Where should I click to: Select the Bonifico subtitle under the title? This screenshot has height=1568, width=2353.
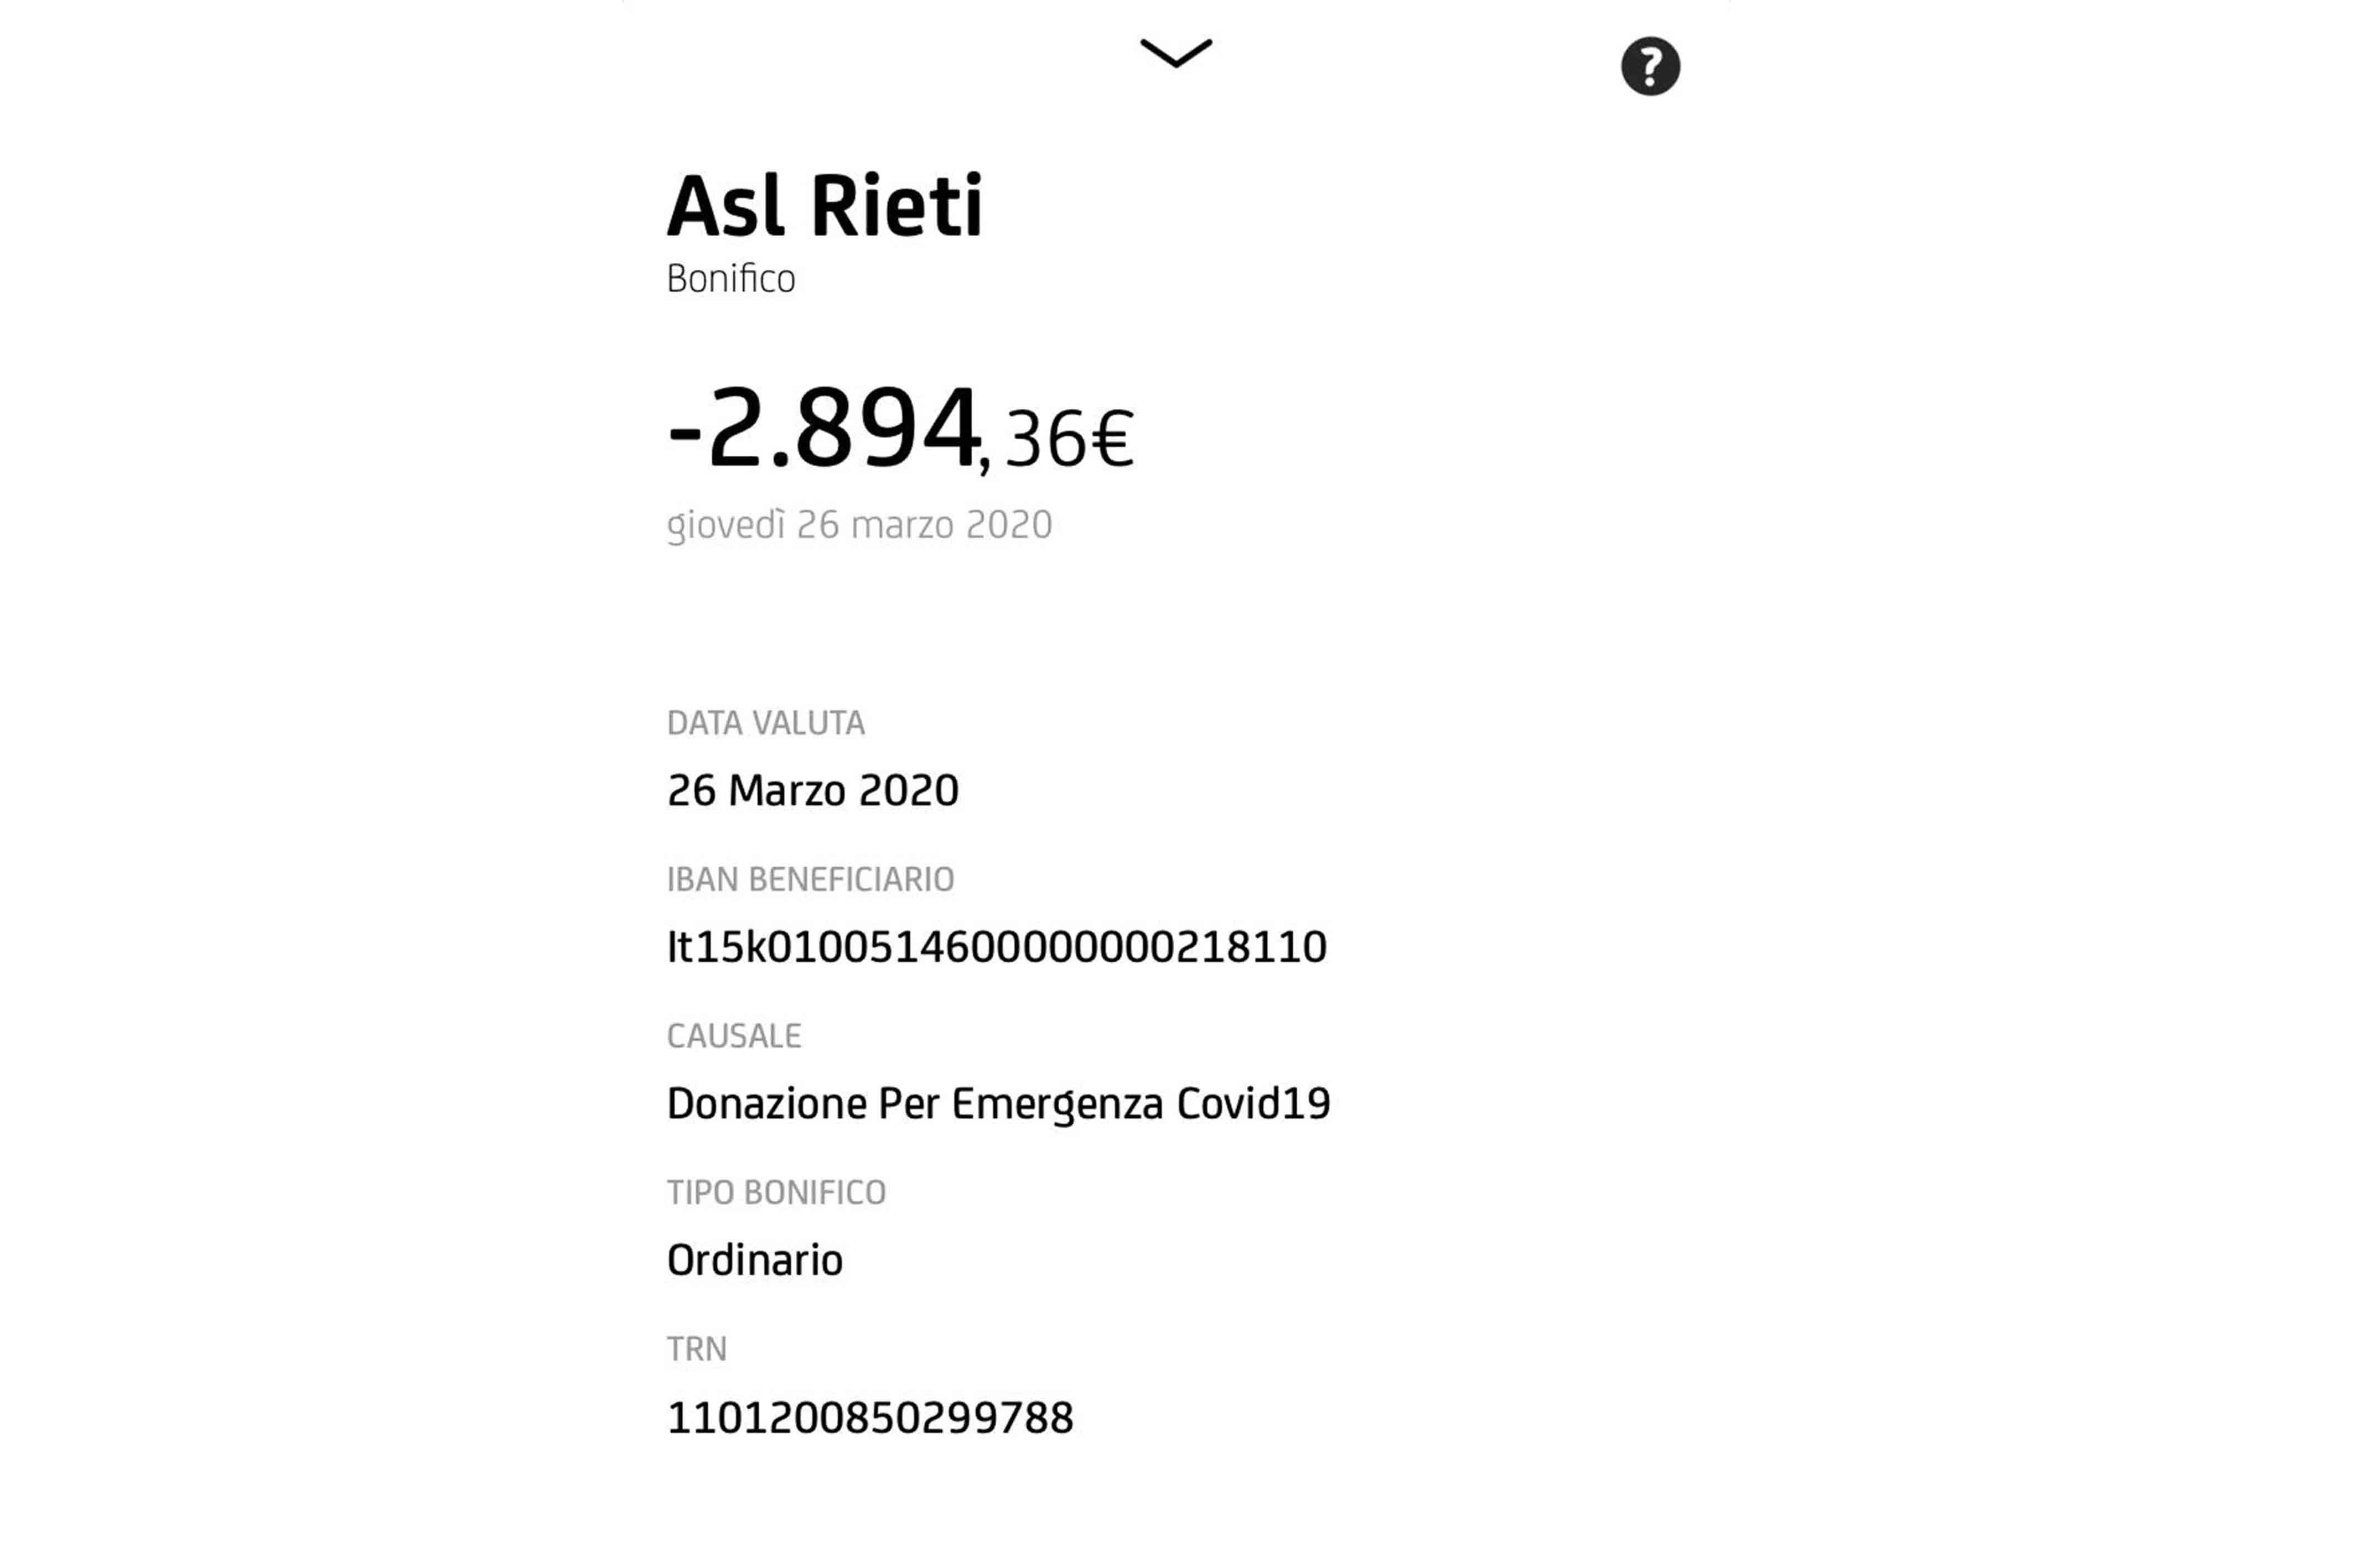click(730, 279)
